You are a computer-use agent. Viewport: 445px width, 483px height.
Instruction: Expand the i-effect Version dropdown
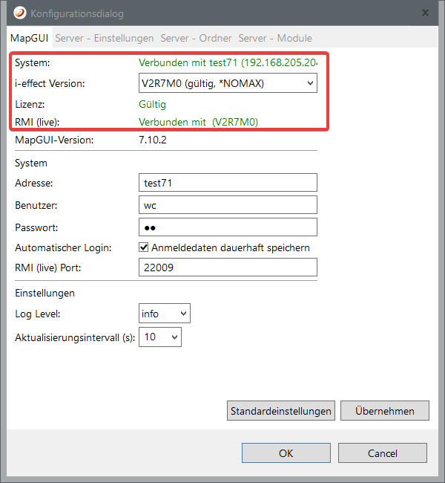(228, 83)
